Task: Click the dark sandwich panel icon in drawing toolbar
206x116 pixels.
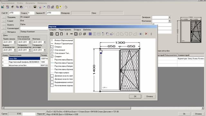Action: click(x=85, y=34)
